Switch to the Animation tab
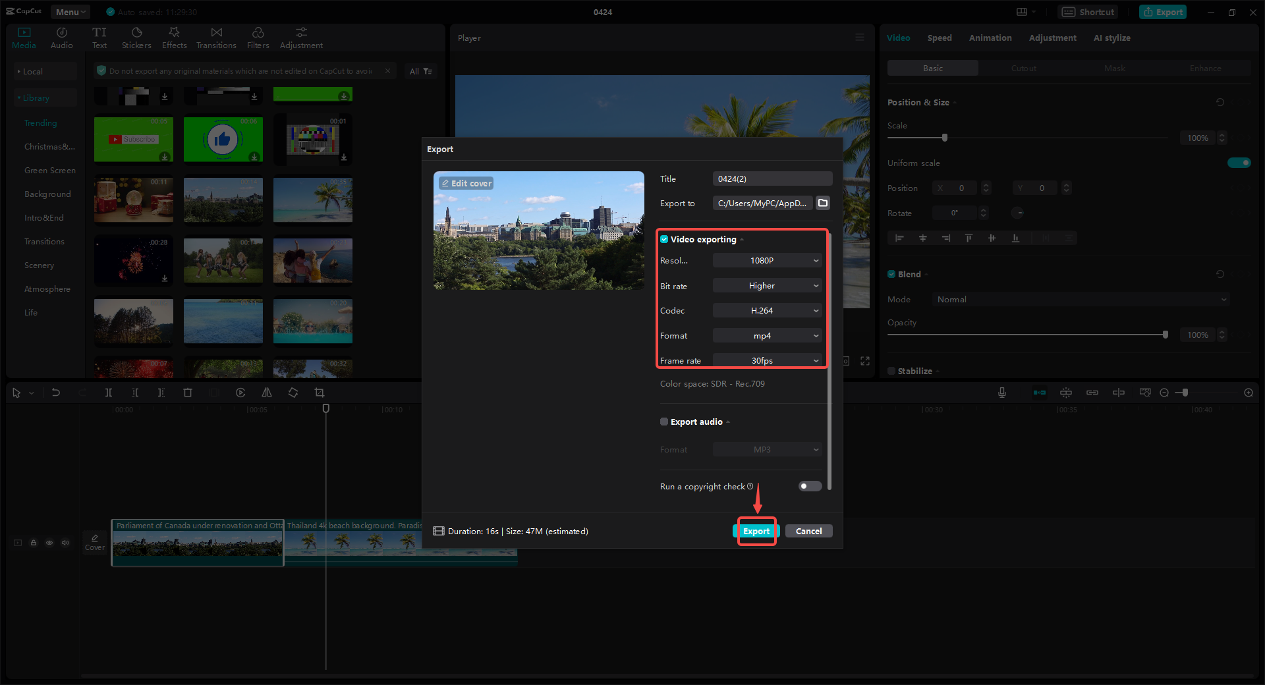The height and width of the screenshot is (685, 1265). (x=990, y=38)
